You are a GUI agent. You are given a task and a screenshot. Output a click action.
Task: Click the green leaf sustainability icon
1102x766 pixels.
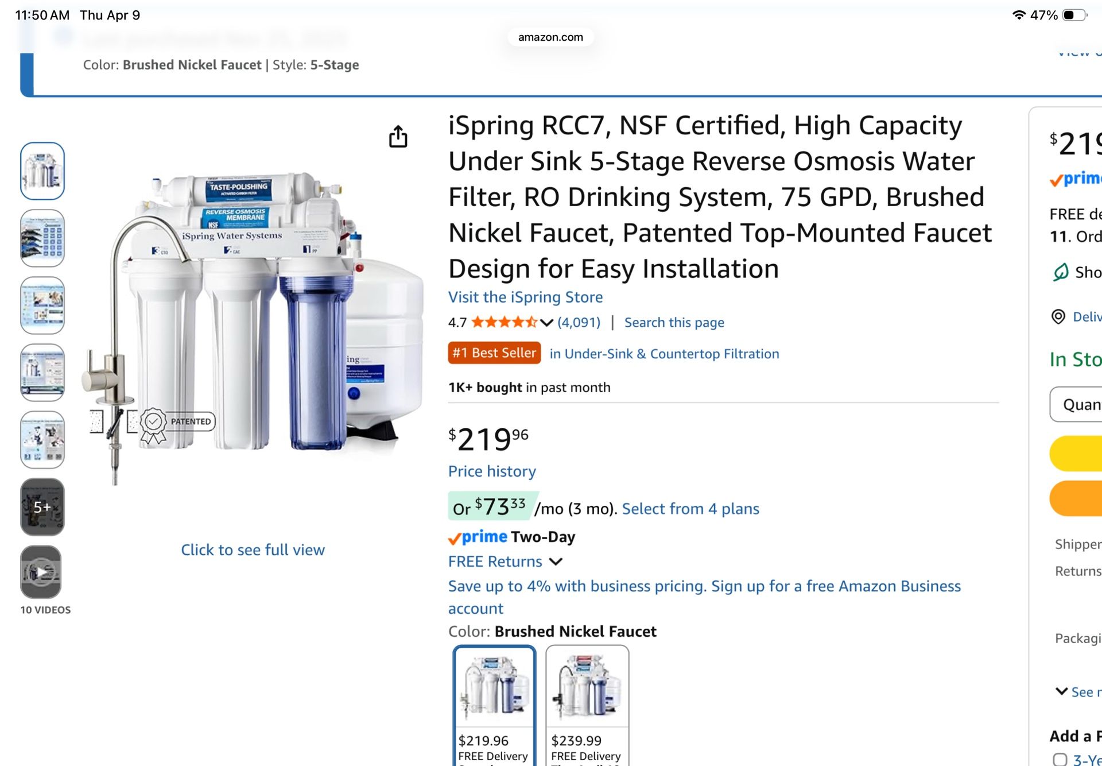[1060, 272]
